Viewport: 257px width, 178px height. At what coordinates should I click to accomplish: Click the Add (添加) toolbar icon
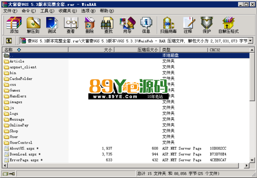pyautogui.click(x=14, y=25)
